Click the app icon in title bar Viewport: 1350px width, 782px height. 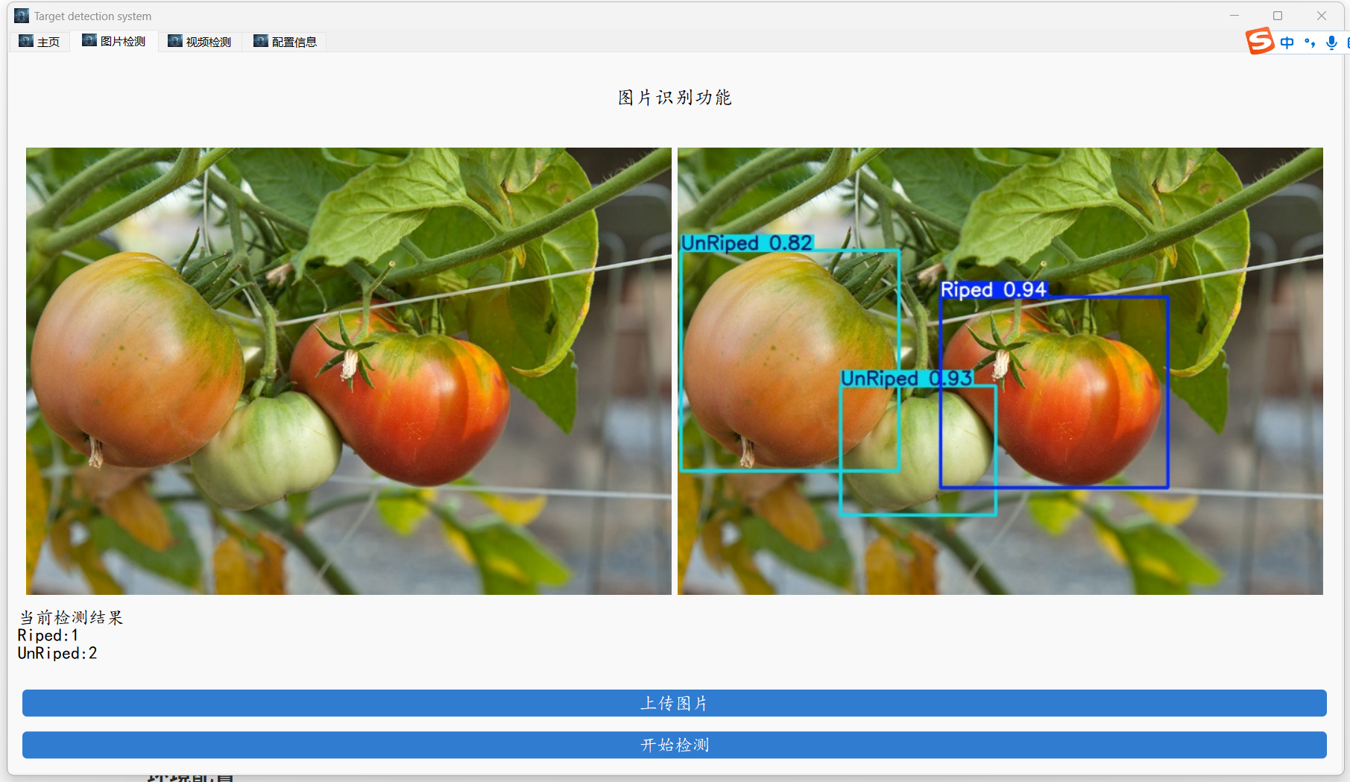[x=22, y=16]
